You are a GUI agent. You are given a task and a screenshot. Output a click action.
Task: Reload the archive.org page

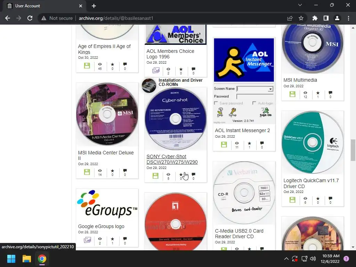[x=30, y=18]
